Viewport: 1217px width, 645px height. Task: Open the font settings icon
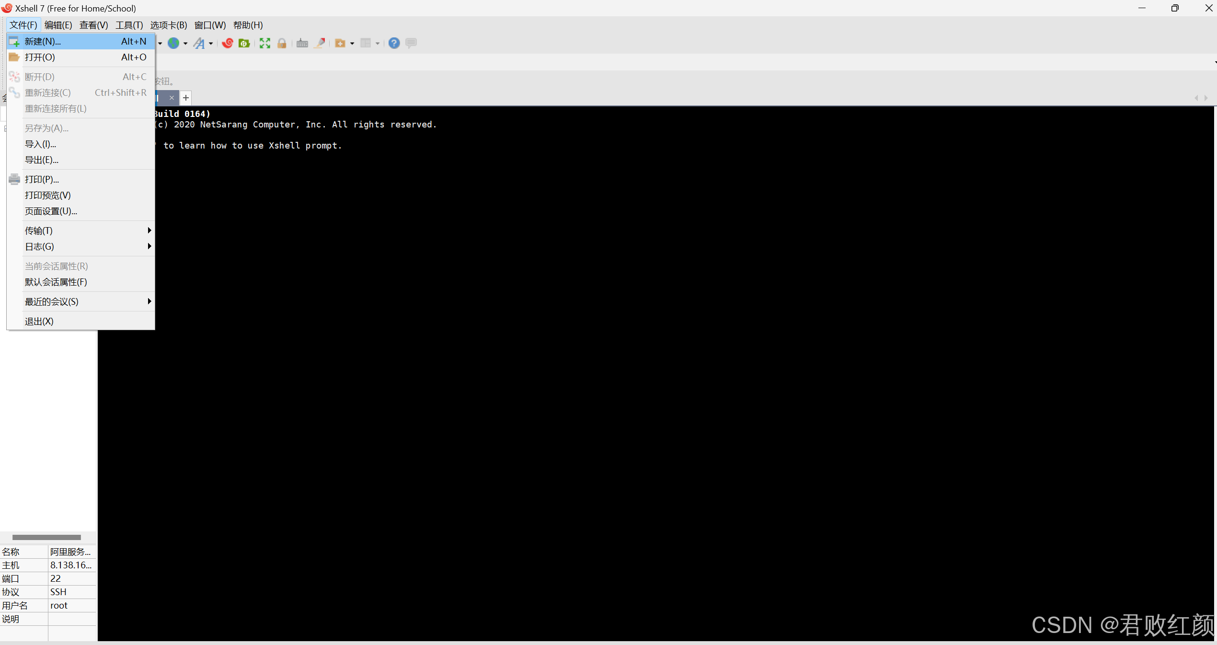coord(199,43)
